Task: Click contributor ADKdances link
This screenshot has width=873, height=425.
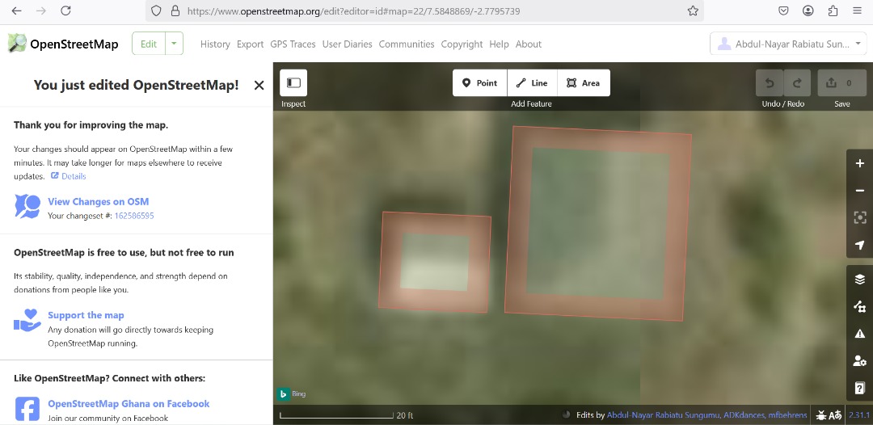Action: click(x=744, y=415)
